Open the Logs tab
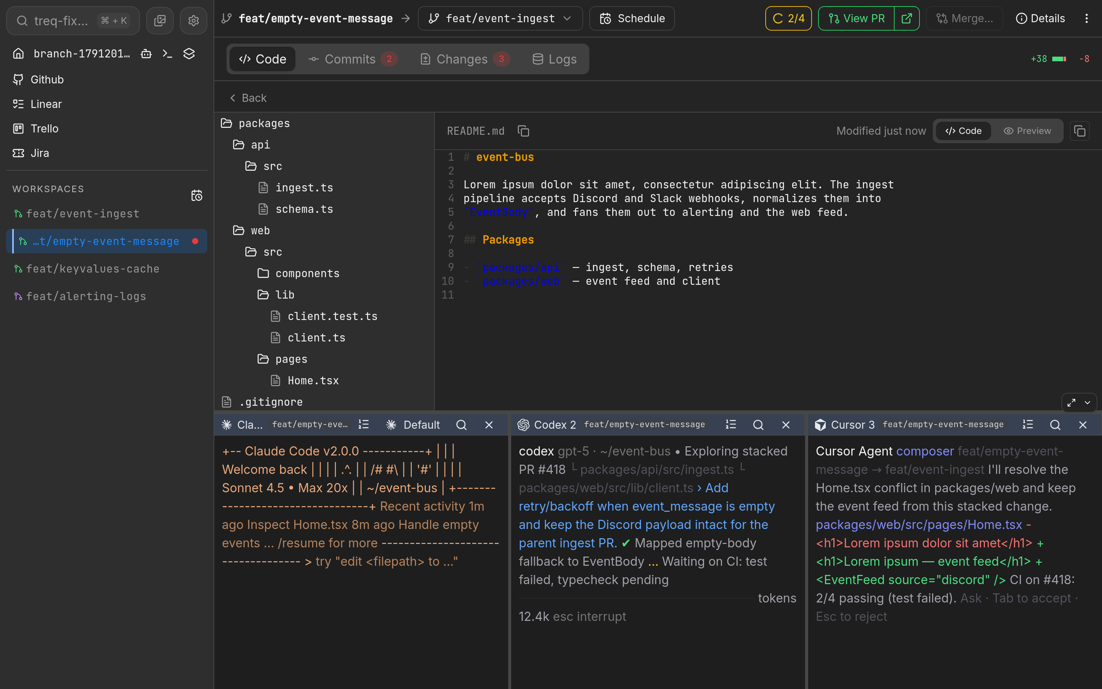 (x=555, y=59)
